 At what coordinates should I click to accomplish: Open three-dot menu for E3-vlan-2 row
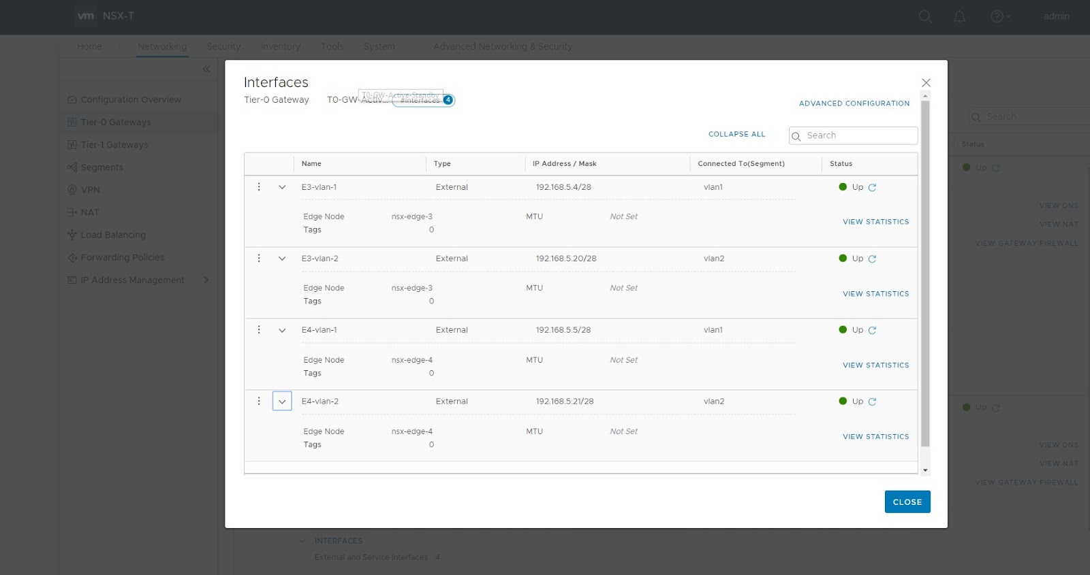(259, 259)
